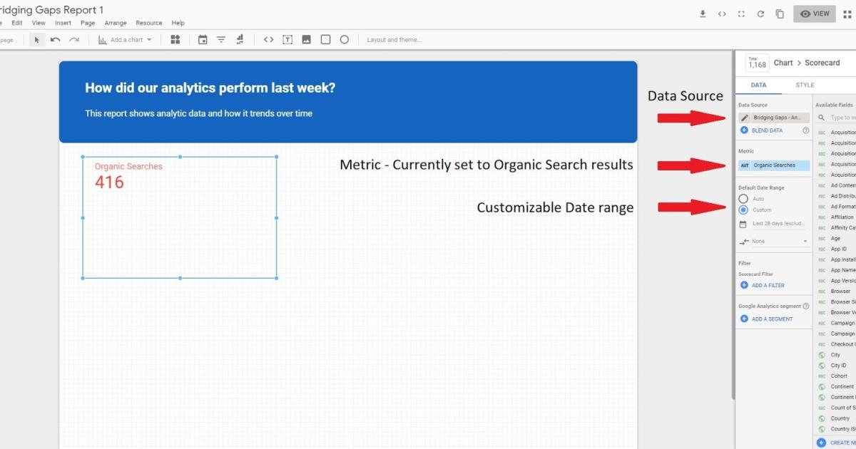Edit data source with pencil icon
The width and height of the screenshot is (856, 449).
coord(744,118)
